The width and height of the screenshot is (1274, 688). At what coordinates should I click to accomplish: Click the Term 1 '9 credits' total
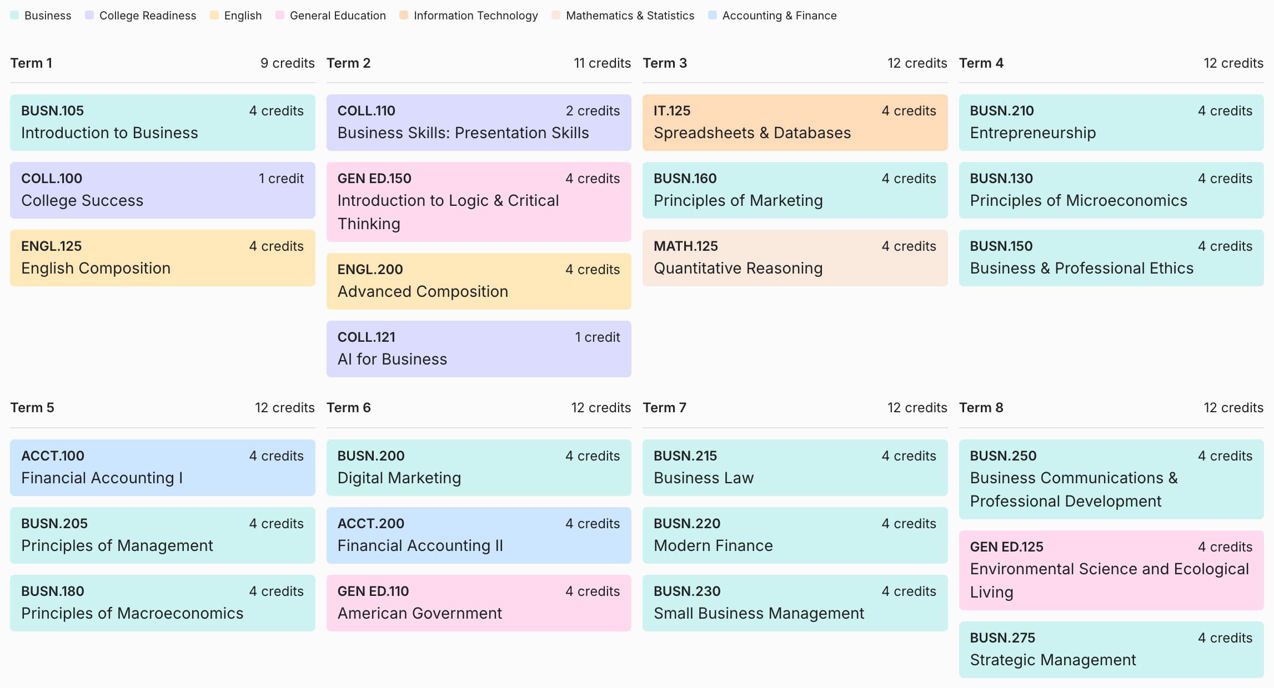click(288, 63)
